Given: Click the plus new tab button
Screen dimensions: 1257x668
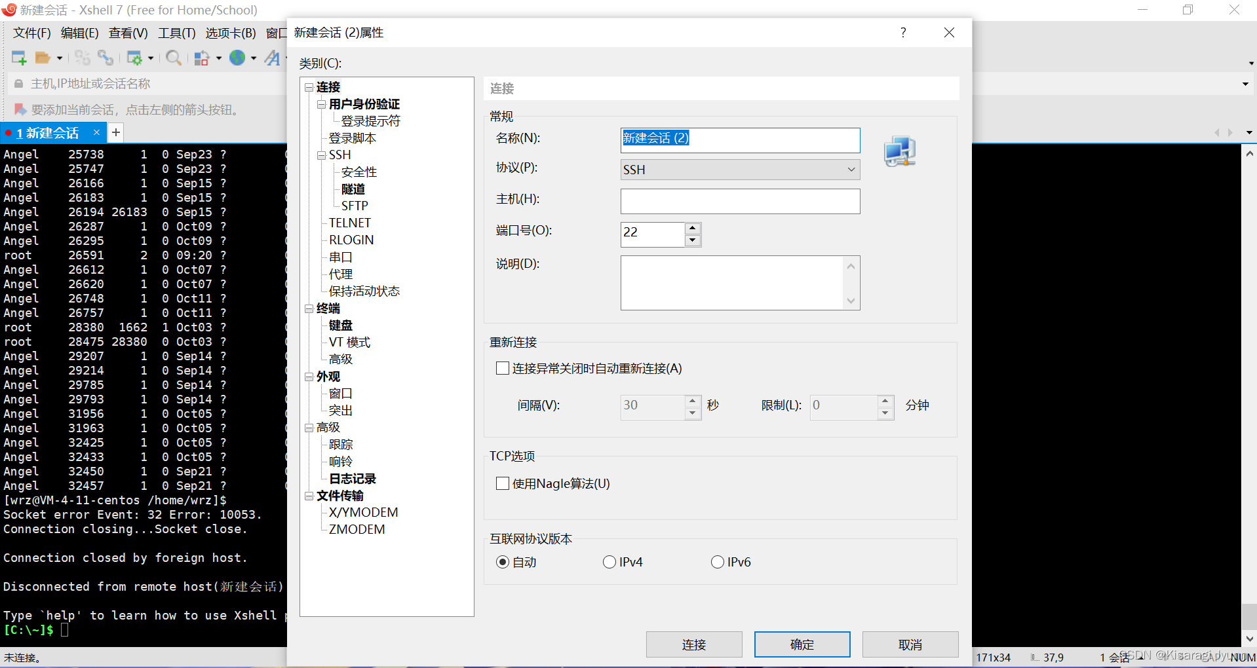Looking at the screenshot, I should coord(116,132).
